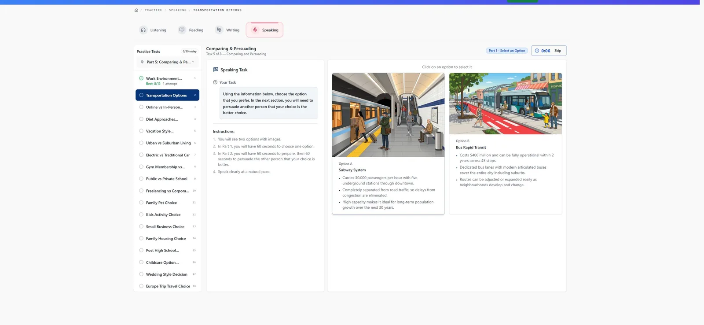Click the 'Click on an option to select it' text

tap(447, 67)
